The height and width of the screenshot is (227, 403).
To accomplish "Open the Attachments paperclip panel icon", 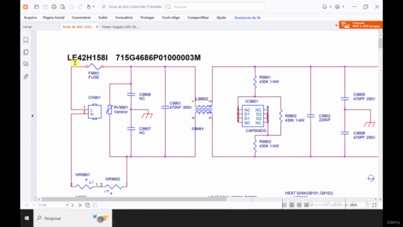I will (26, 76).
